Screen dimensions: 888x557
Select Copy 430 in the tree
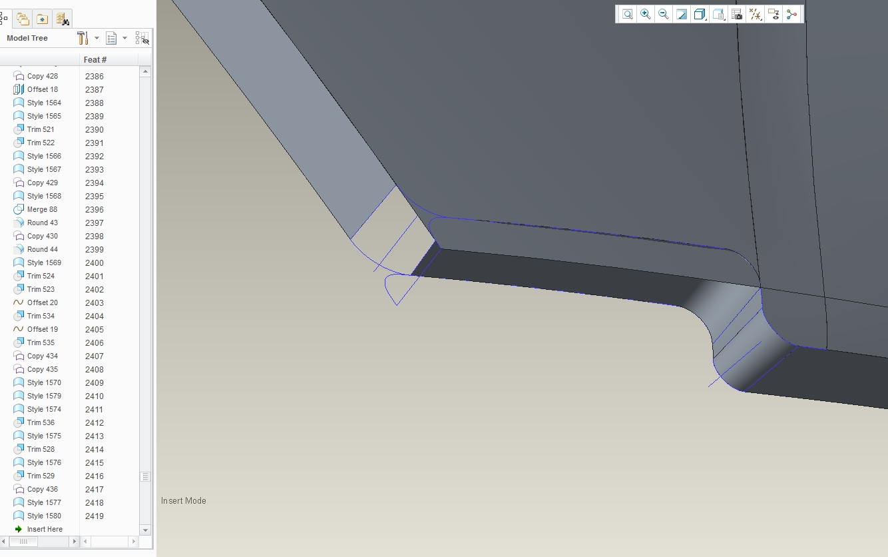[43, 236]
